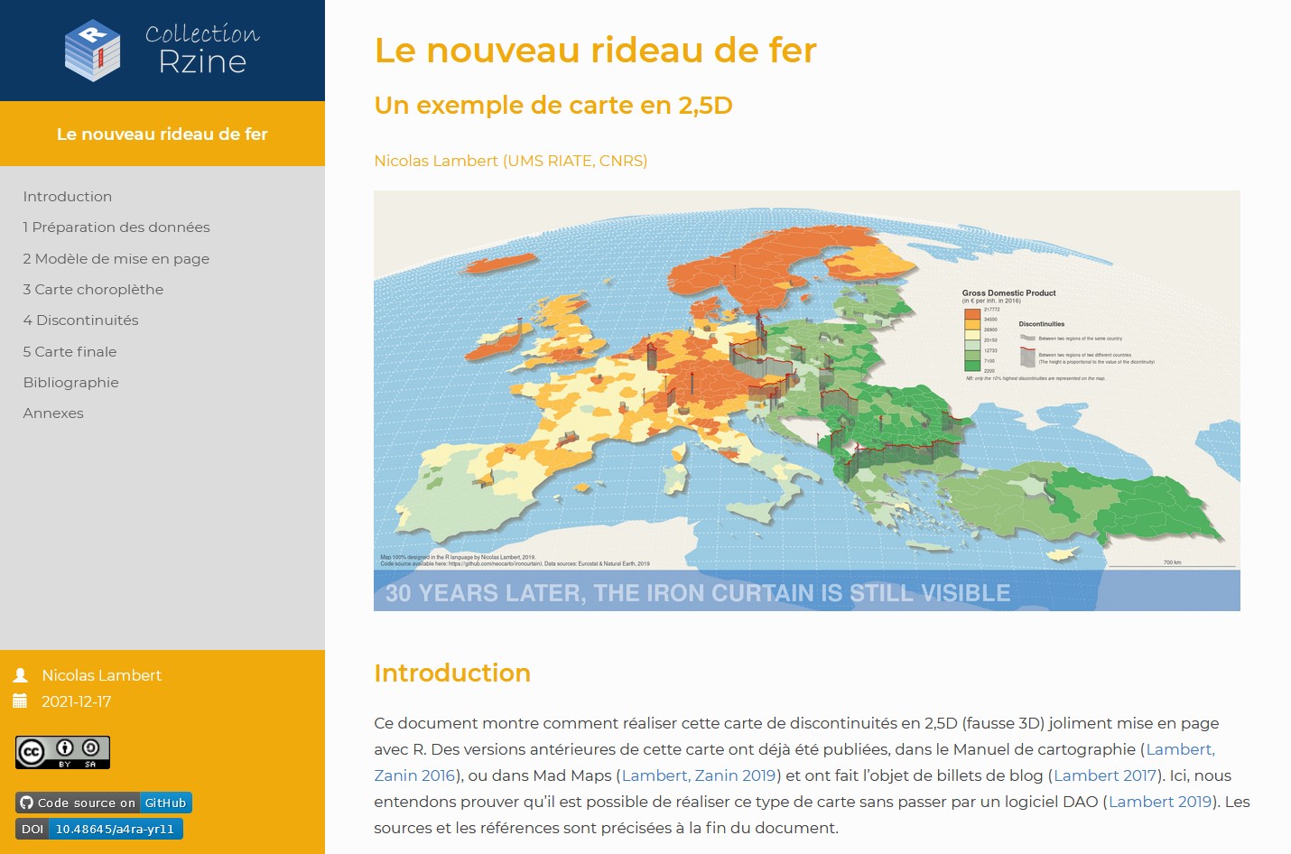Image resolution: width=1291 pixels, height=854 pixels.
Task: Go to 5 Carte finale
Action: click(x=70, y=352)
